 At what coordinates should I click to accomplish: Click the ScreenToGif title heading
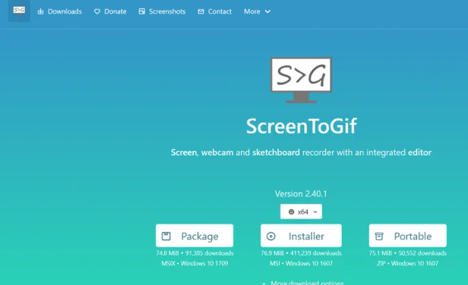pos(301,127)
